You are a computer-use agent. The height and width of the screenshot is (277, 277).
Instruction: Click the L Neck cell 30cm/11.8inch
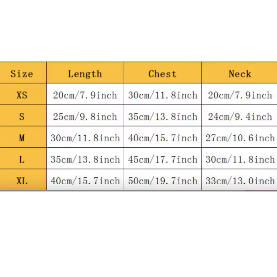point(240,159)
